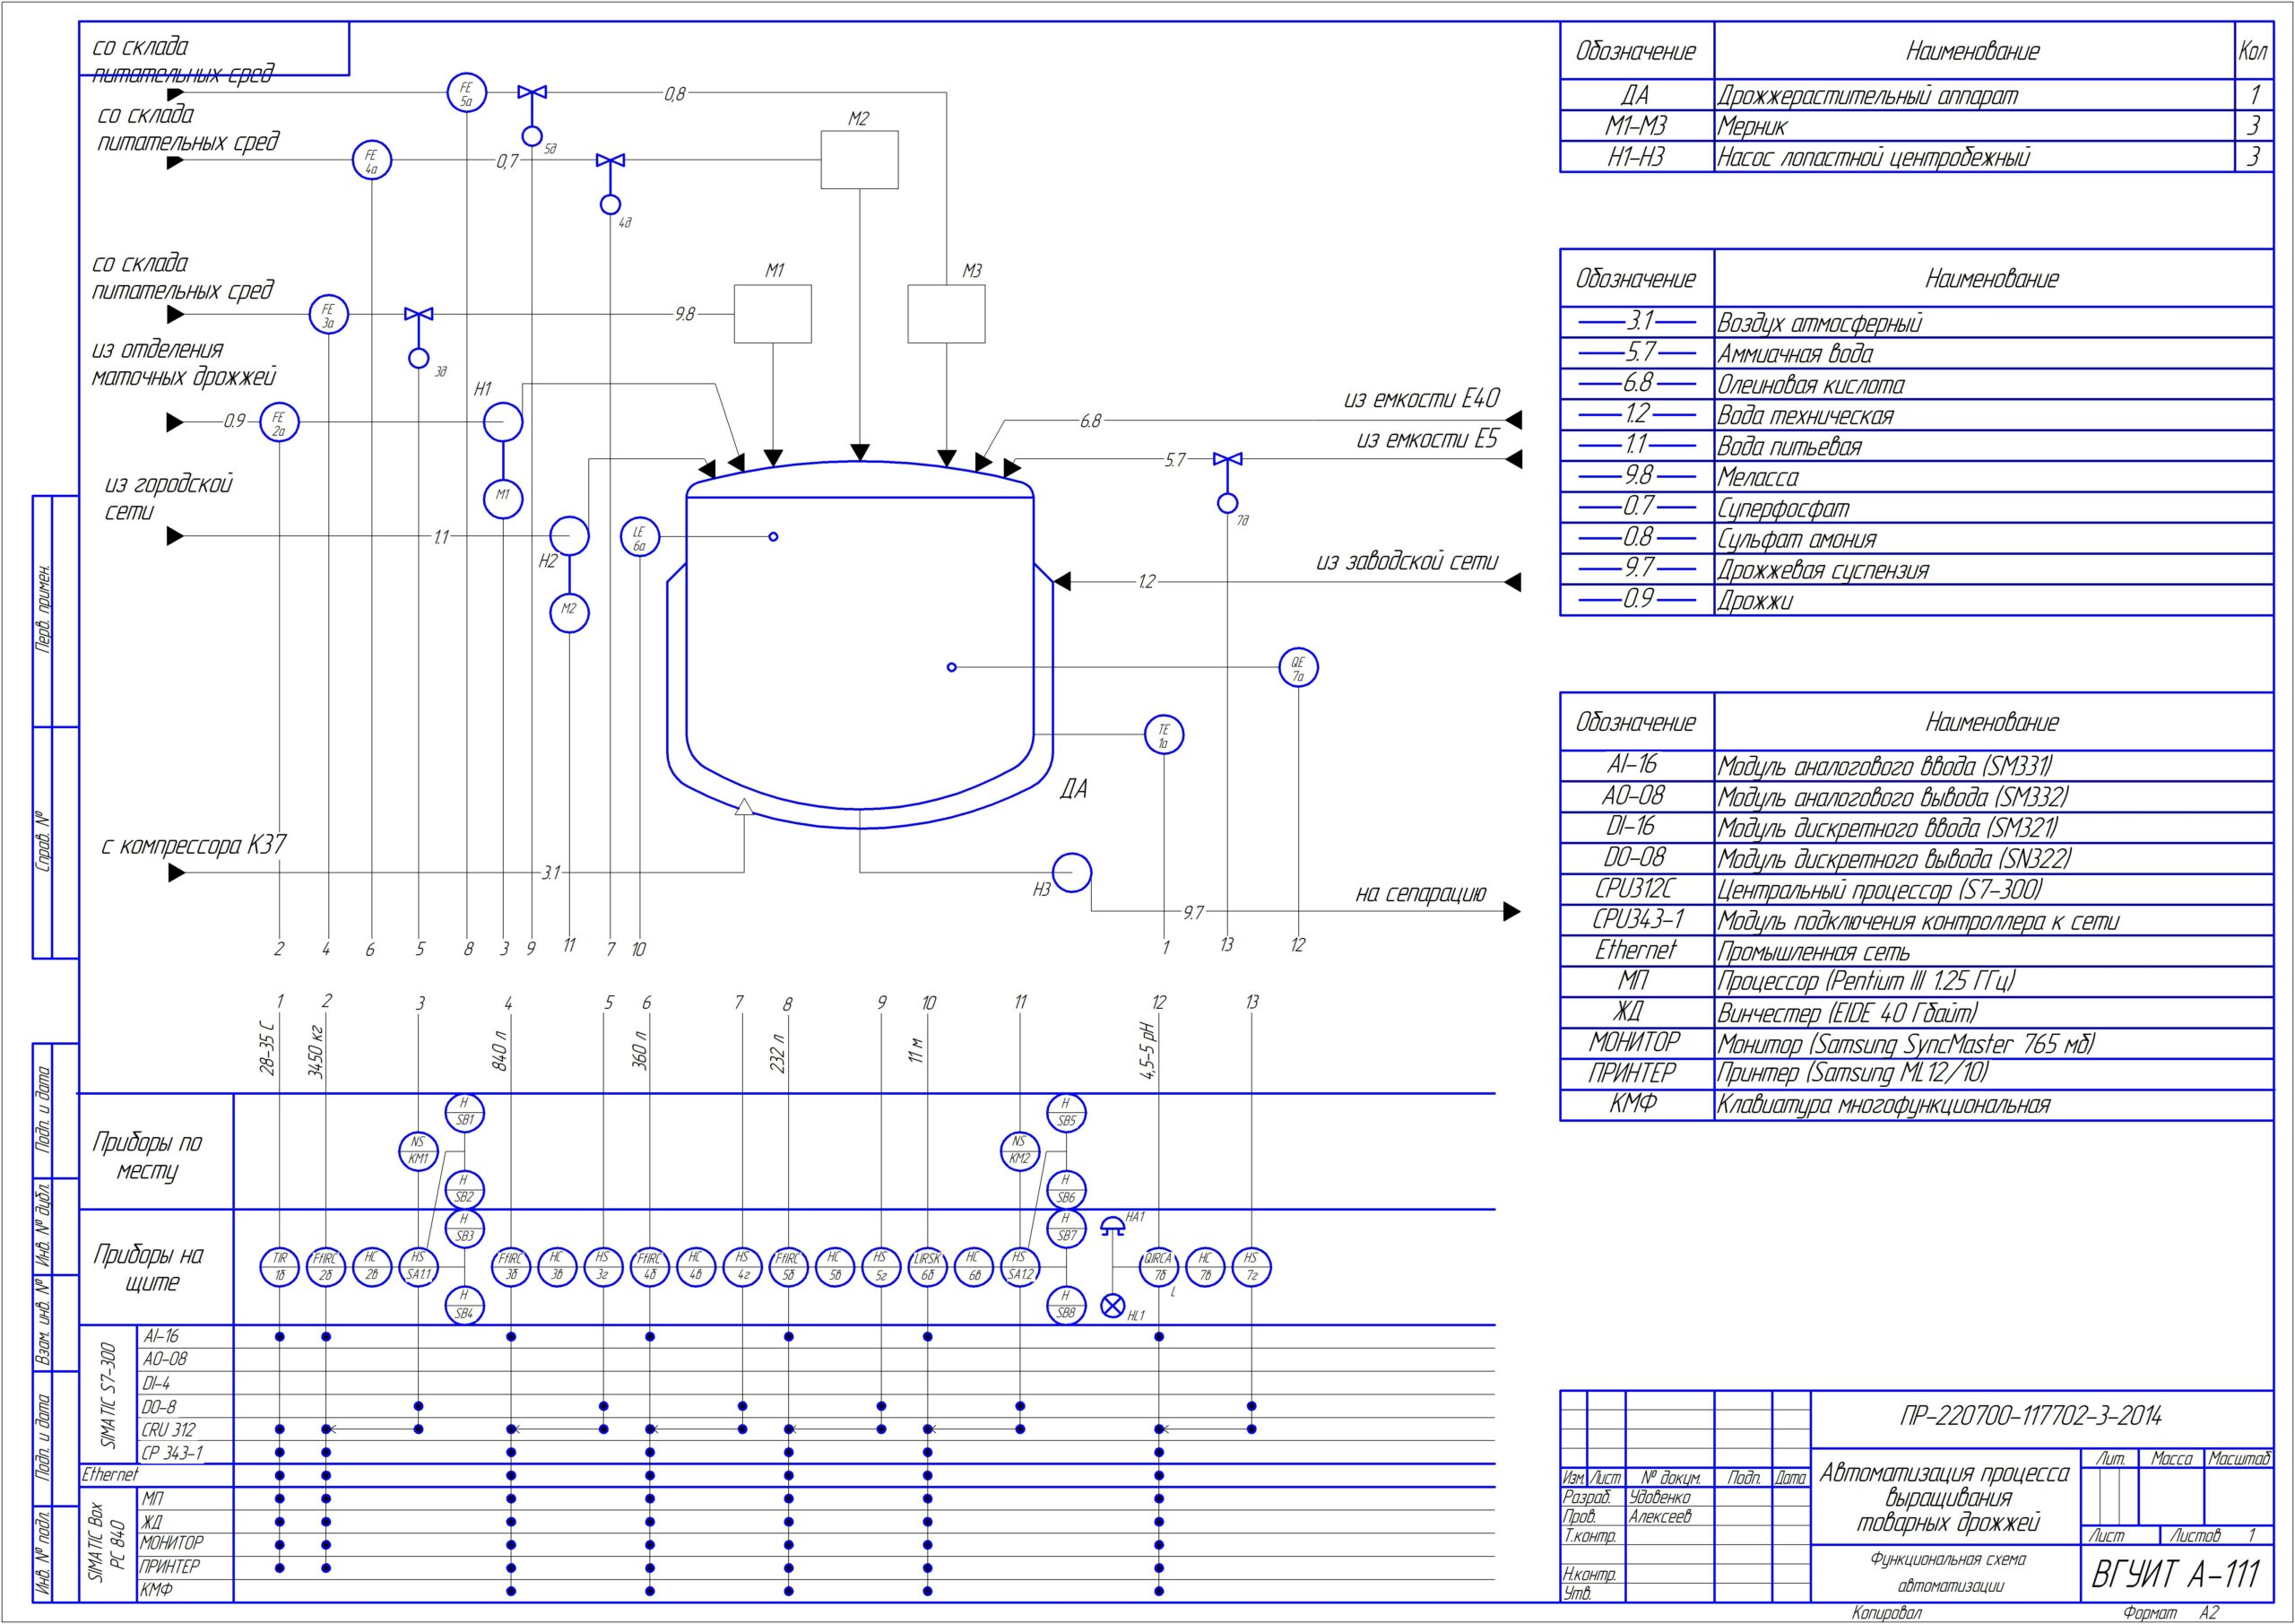Click the HS SA1.1 switch bubble
Screen dimensions: 2295x1624
point(418,1267)
